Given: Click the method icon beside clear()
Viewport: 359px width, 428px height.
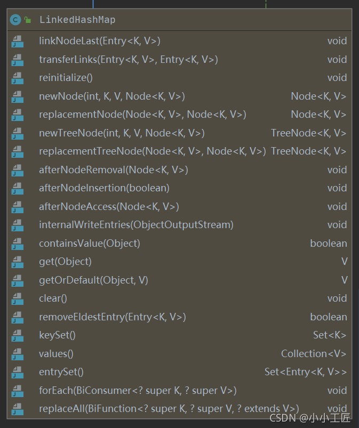Looking at the screenshot, I should [x=18, y=299].
